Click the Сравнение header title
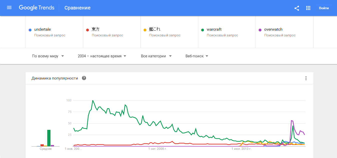 [x=77, y=8]
